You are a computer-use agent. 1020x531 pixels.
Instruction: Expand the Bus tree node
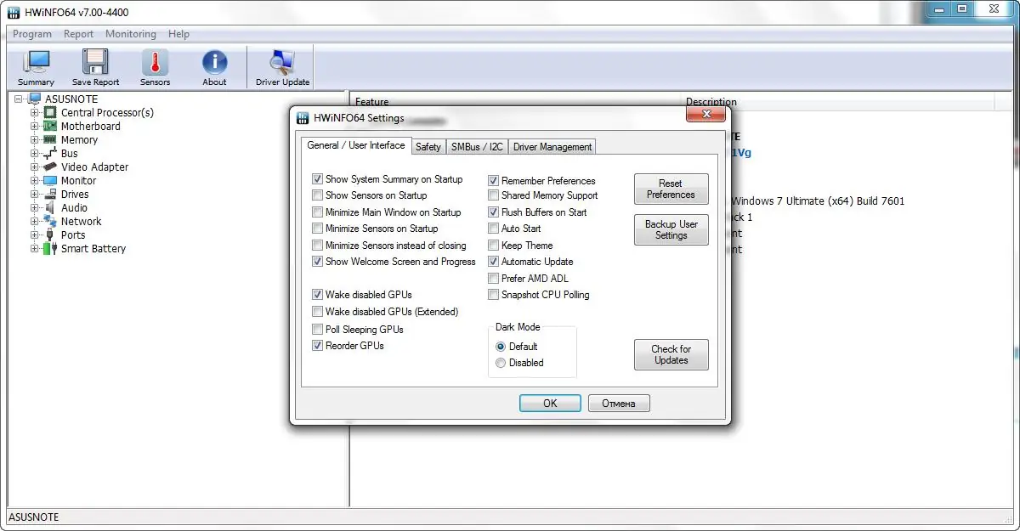(35, 153)
